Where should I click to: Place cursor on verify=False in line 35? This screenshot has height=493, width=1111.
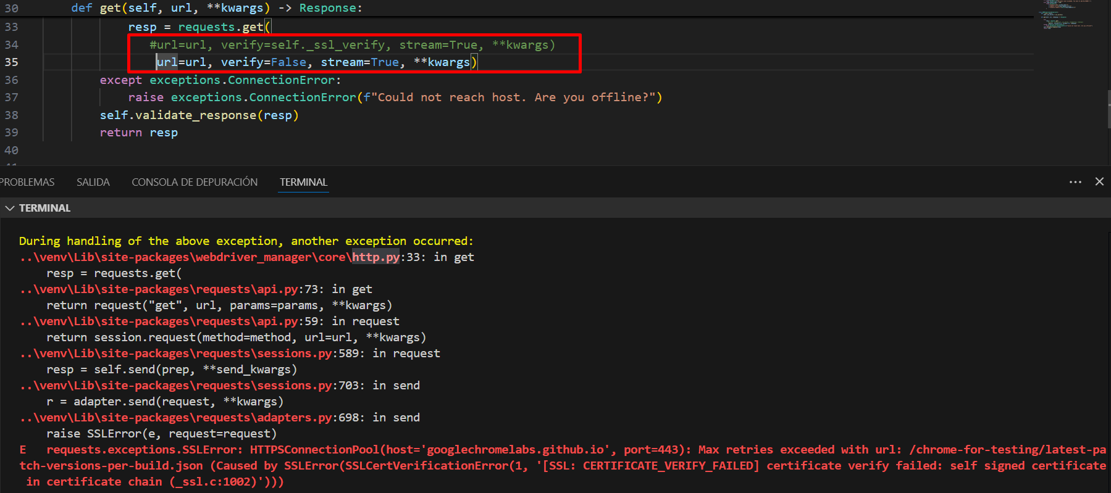tap(263, 62)
